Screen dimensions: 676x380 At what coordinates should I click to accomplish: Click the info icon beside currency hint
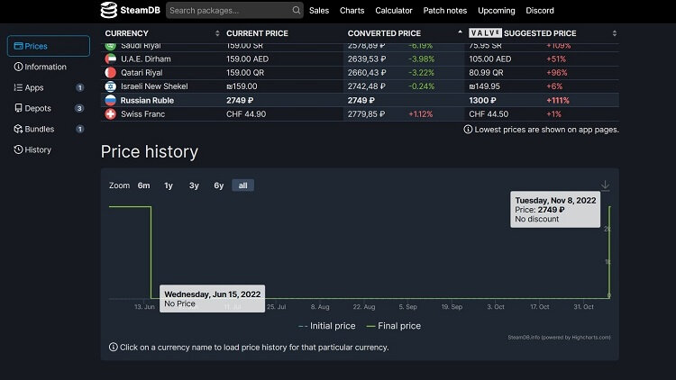113,348
